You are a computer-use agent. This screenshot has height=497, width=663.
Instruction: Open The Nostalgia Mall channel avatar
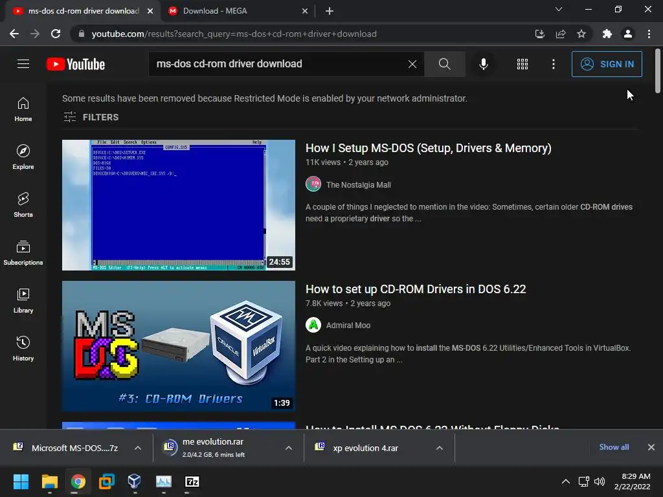tap(313, 184)
